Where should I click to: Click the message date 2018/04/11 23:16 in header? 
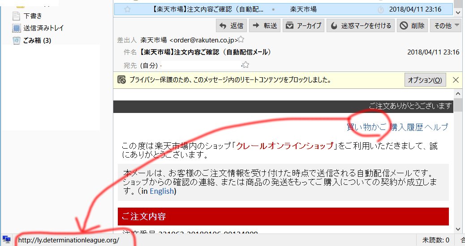click(433, 52)
